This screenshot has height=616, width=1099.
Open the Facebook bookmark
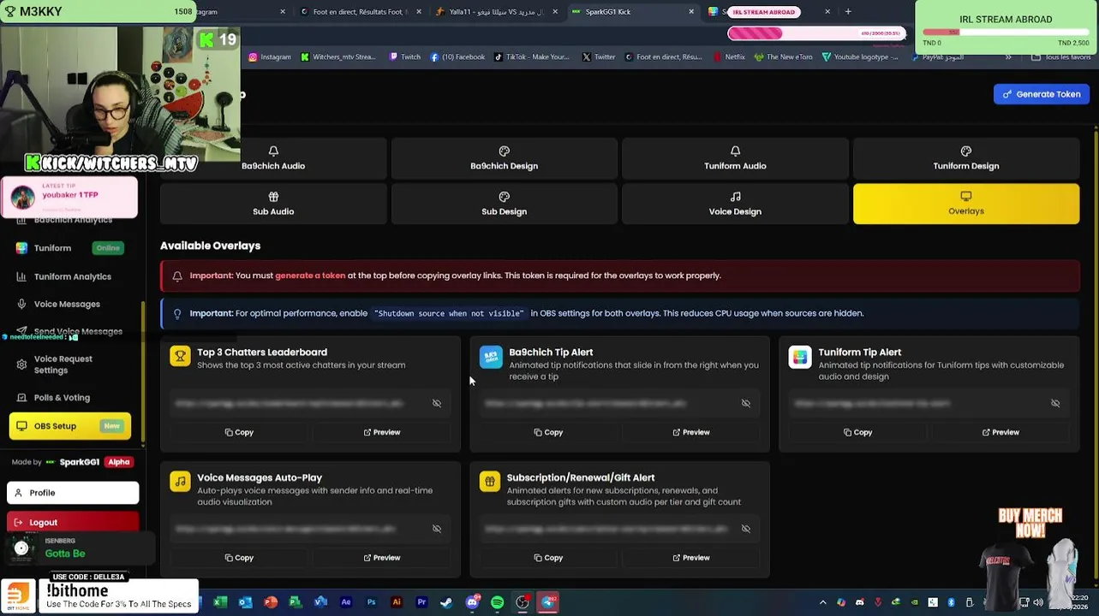[x=457, y=57]
